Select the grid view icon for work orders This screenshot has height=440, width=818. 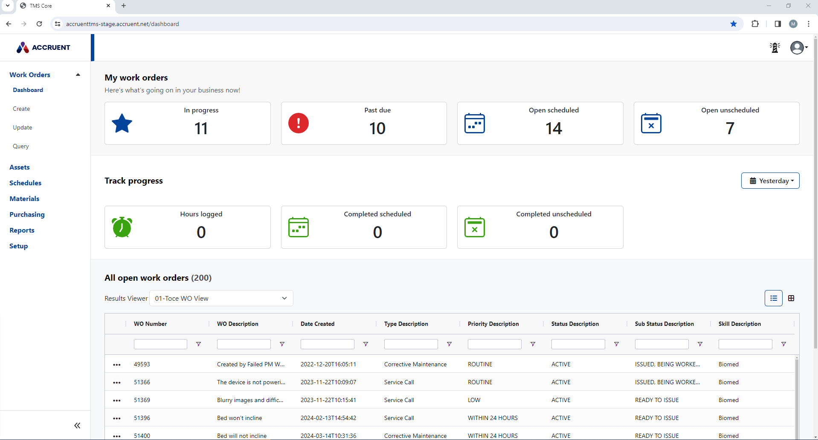[792, 298]
